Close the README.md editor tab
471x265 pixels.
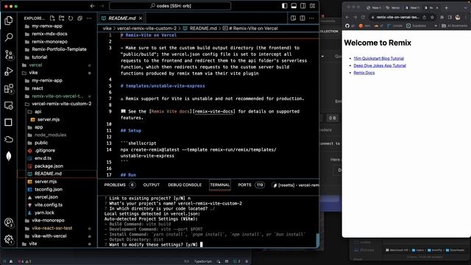(x=141, y=18)
